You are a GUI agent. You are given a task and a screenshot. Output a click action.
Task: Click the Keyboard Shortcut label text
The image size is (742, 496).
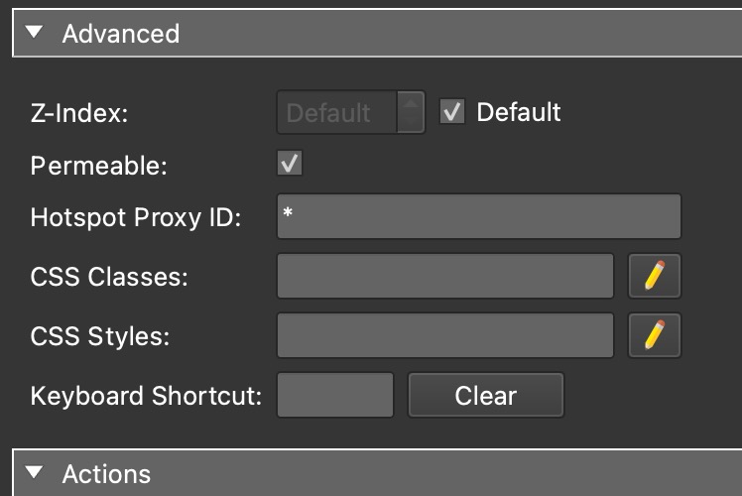(146, 396)
